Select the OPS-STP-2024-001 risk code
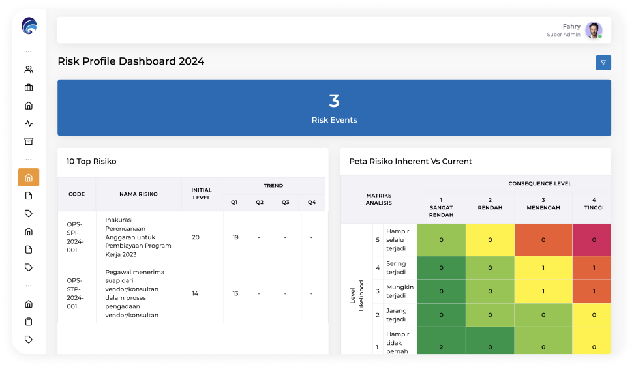This screenshot has width=634, height=369. click(75, 293)
